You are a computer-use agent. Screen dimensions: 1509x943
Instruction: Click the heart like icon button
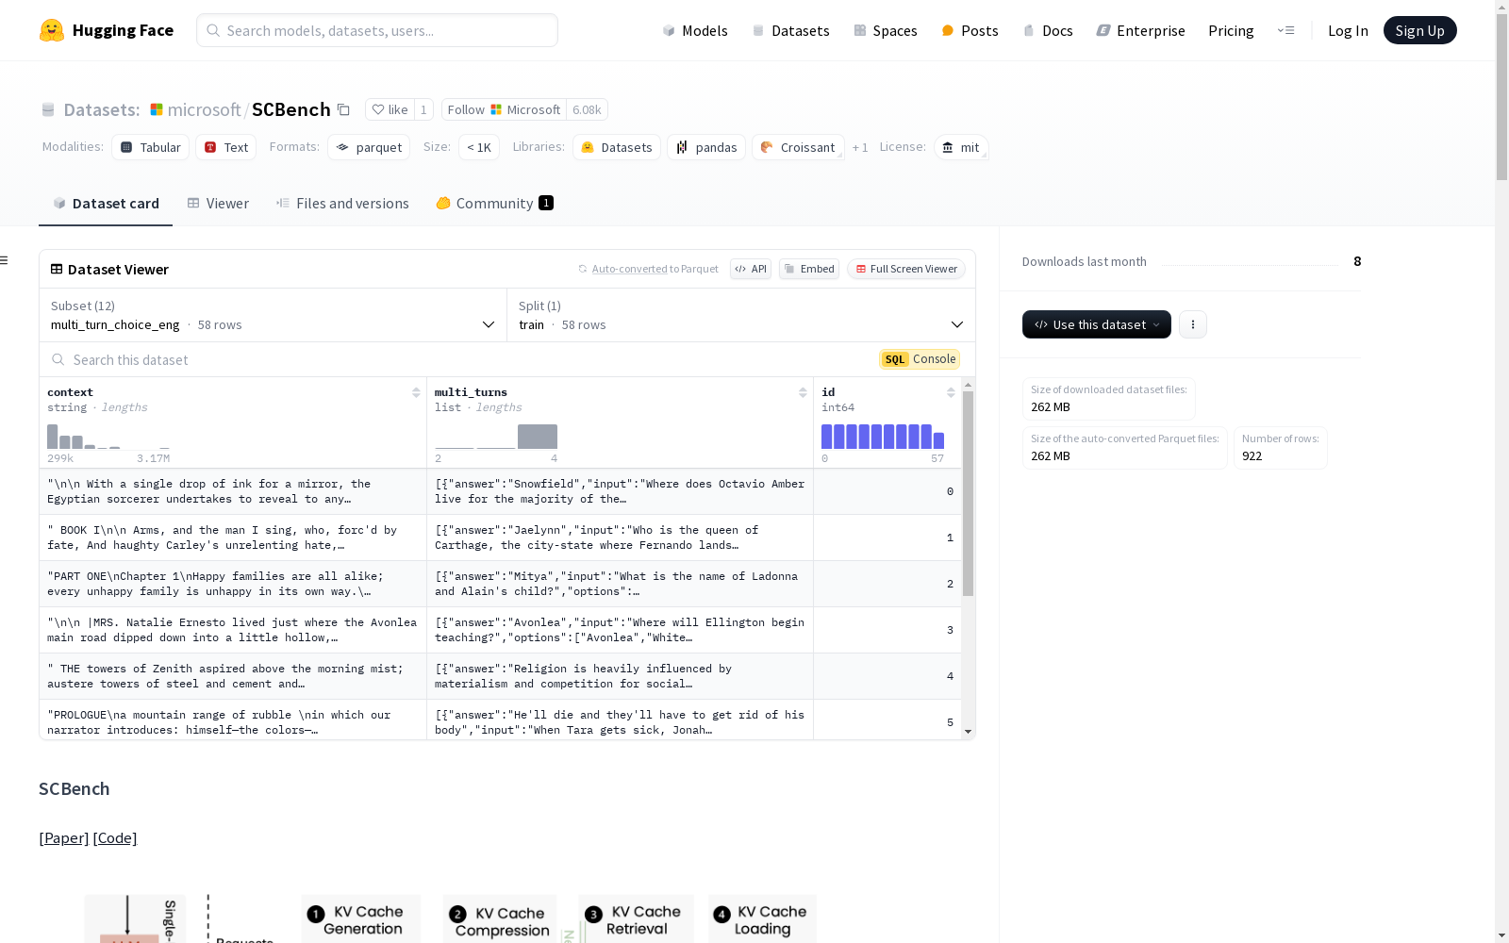[x=390, y=109]
